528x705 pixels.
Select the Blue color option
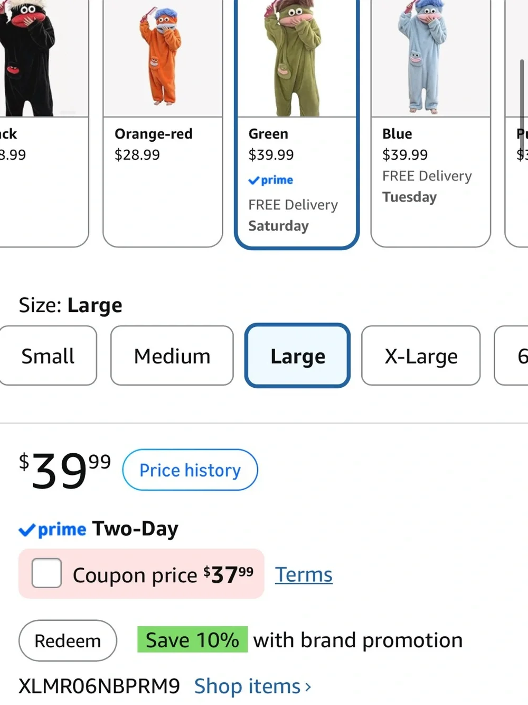431,123
